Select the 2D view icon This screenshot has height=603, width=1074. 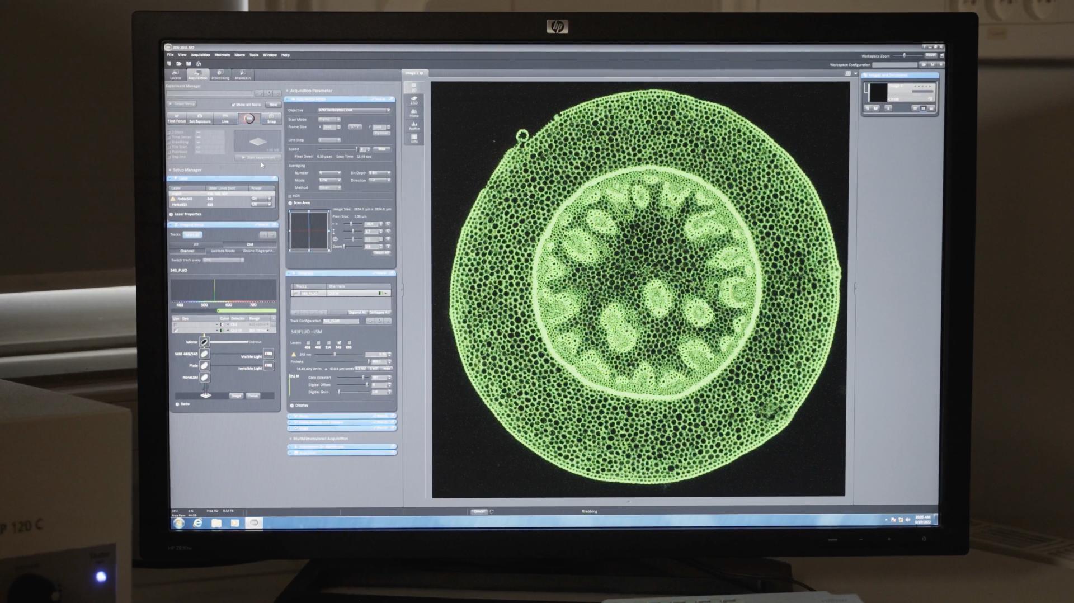pyautogui.click(x=414, y=87)
